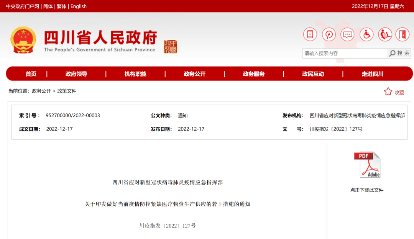Click the heading 四川省应对新型冠状病毒肺炎疫情应急指挥部 in document body
This screenshot has width=414, height=239.
(168, 182)
